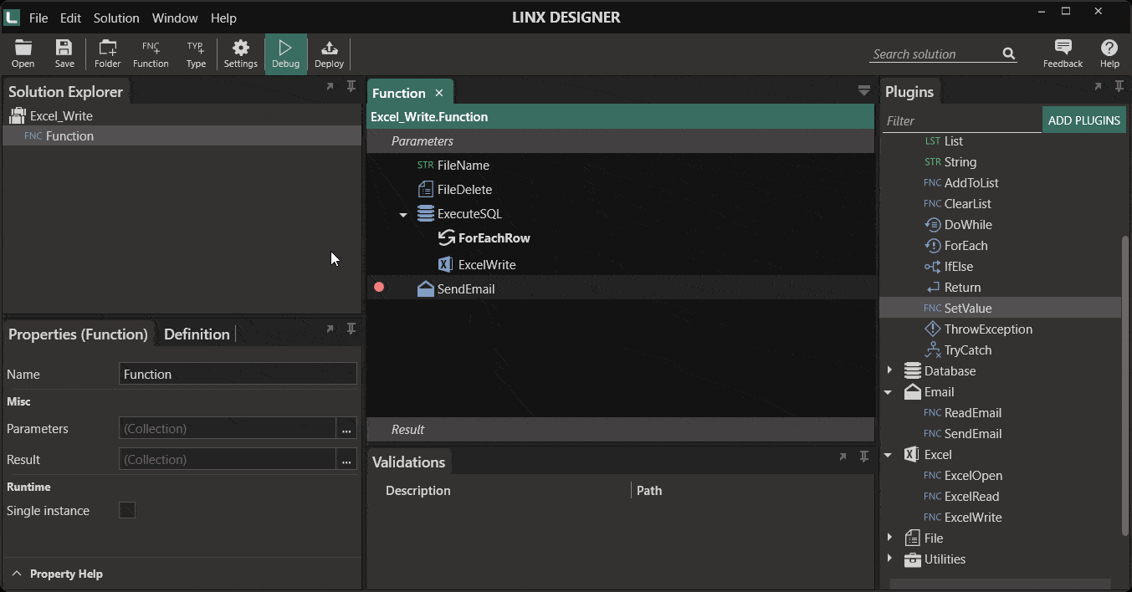Image resolution: width=1132 pixels, height=592 pixels.
Task: Pop out the Plugins panel
Action: point(1098,86)
